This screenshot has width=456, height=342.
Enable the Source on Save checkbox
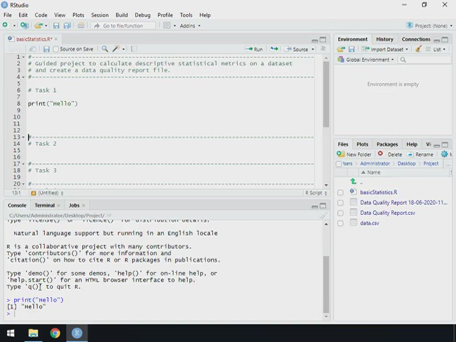click(56, 49)
